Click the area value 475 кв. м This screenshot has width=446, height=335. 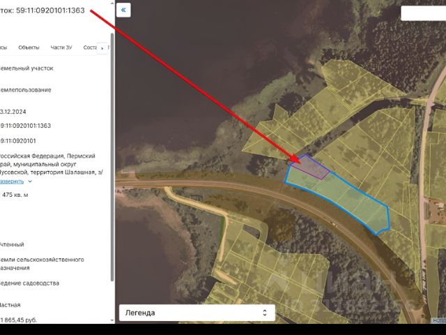click(15, 195)
